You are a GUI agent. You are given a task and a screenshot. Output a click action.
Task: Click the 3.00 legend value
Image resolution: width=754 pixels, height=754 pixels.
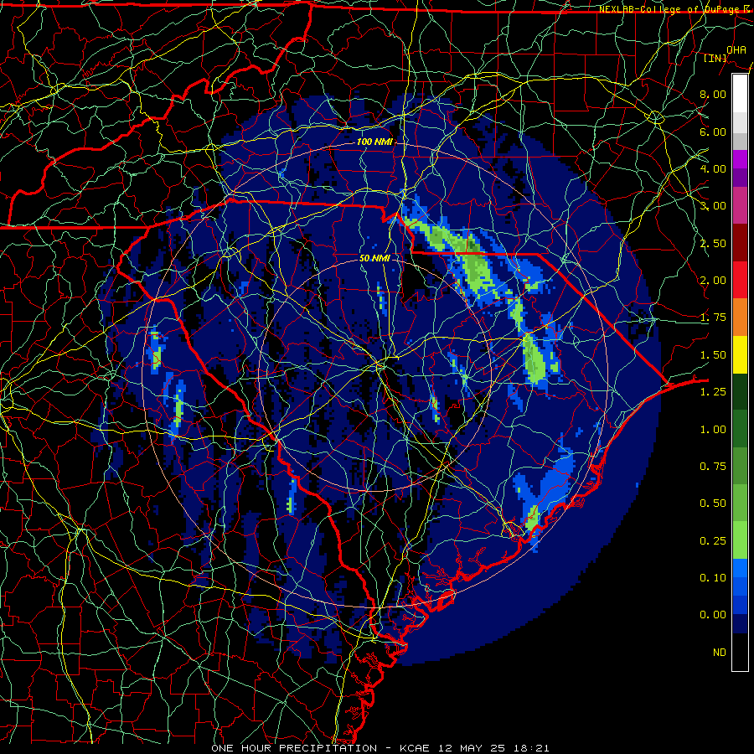[713, 206]
